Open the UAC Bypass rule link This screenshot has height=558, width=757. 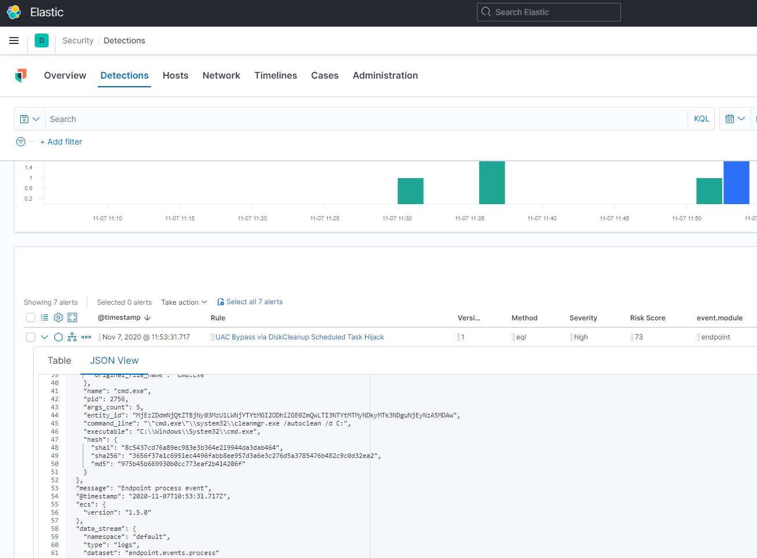(x=298, y=337)
